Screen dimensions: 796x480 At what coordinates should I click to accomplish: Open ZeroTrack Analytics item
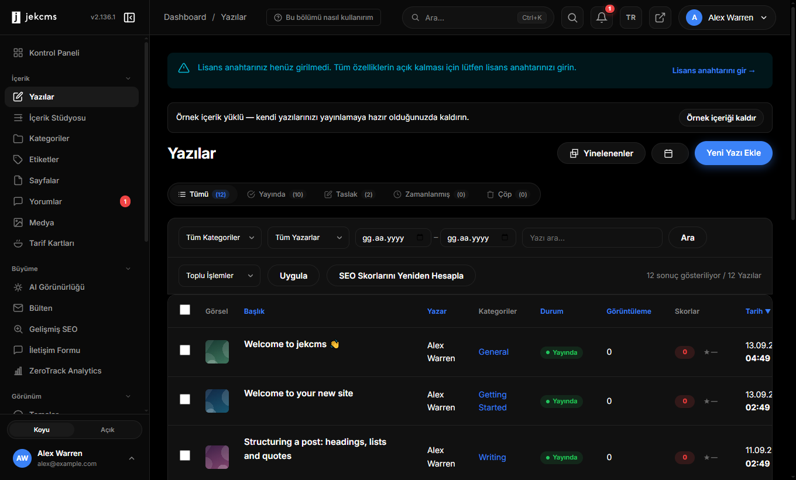71,371
